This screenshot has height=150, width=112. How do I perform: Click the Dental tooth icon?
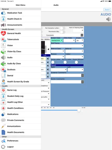coord(3,76)
